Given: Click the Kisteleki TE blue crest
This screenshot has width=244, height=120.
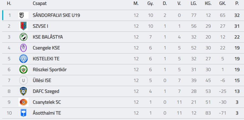Looking at the screenshot, I should point(23,59).
